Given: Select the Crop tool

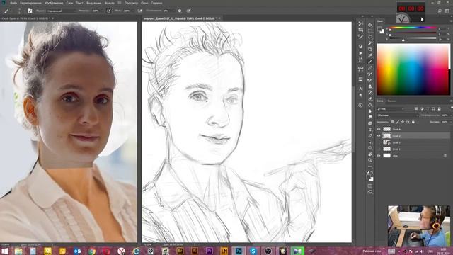Looking at the screenshot, I should (x=370, y=49).
